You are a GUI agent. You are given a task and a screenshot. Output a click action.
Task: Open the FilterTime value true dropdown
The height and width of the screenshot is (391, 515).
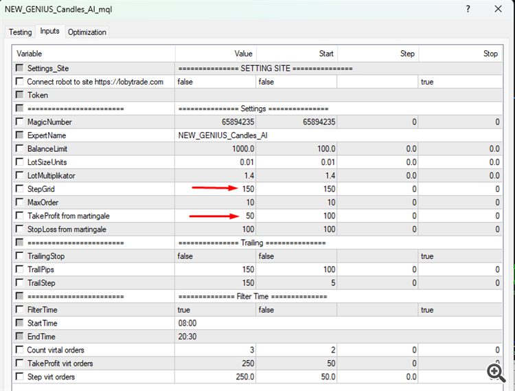pyautogui.click(x=215, y=309)
